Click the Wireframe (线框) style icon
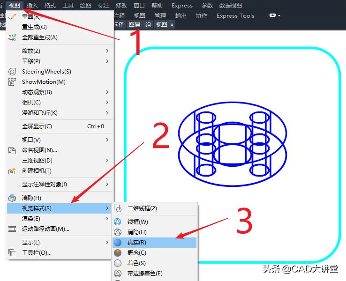The height and width of the screenshot is (281, 346). tap(118, 222)
